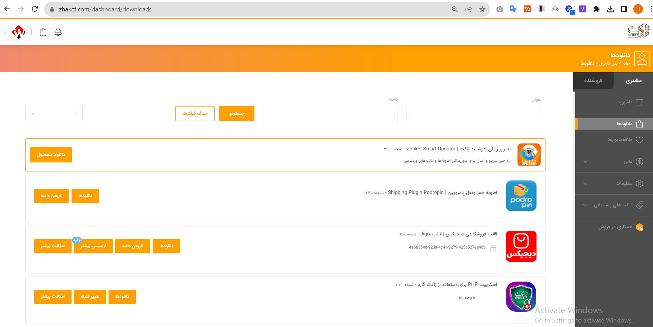This screenshot has width=653, height=327.
Task: Go back to the previous page
Action: [7, 9]
